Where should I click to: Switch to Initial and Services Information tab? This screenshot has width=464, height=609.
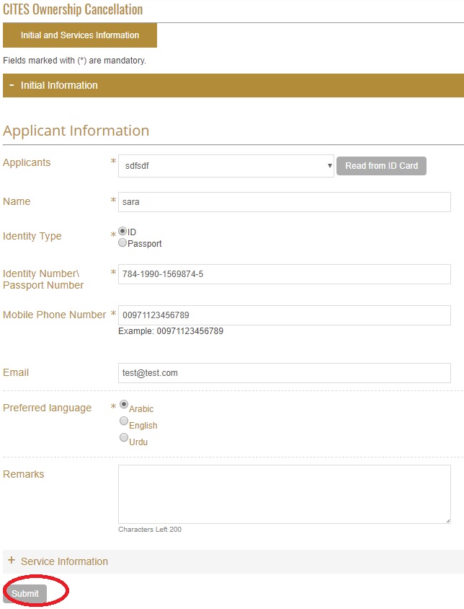pyautogui.click(x=80, y=35)
